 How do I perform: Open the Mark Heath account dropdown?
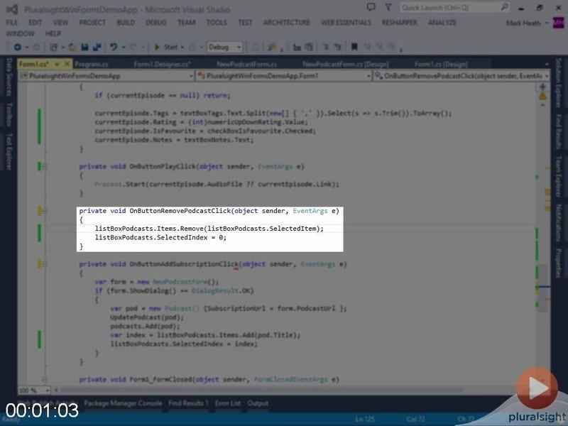[x=547, y=23]
